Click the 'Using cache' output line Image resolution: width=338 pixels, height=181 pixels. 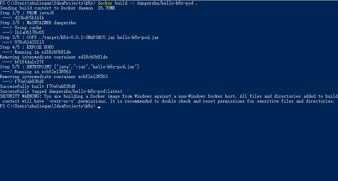coord(28,28)
